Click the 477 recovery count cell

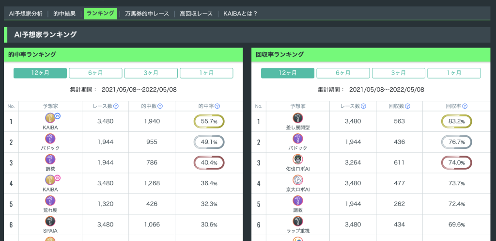tap(398, 183)
